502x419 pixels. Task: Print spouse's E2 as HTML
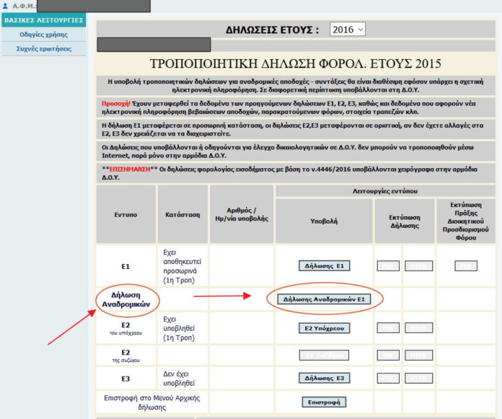(x=418, y=355)
